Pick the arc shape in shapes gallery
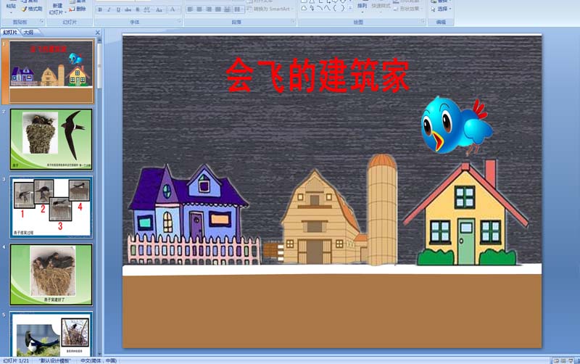580x364 pixels. [320, 8]
